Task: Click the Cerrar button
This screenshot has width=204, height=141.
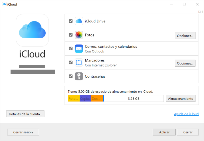Action: click(188, 132)
